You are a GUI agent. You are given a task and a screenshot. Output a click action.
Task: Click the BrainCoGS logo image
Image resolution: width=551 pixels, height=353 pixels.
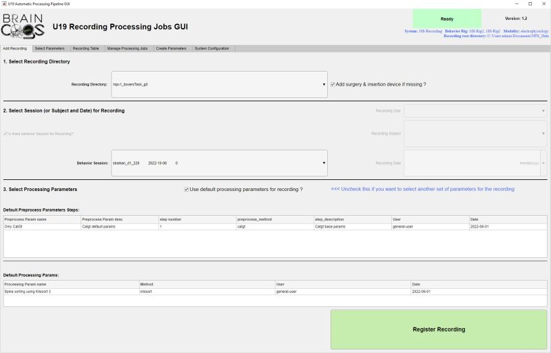point(23,26)
